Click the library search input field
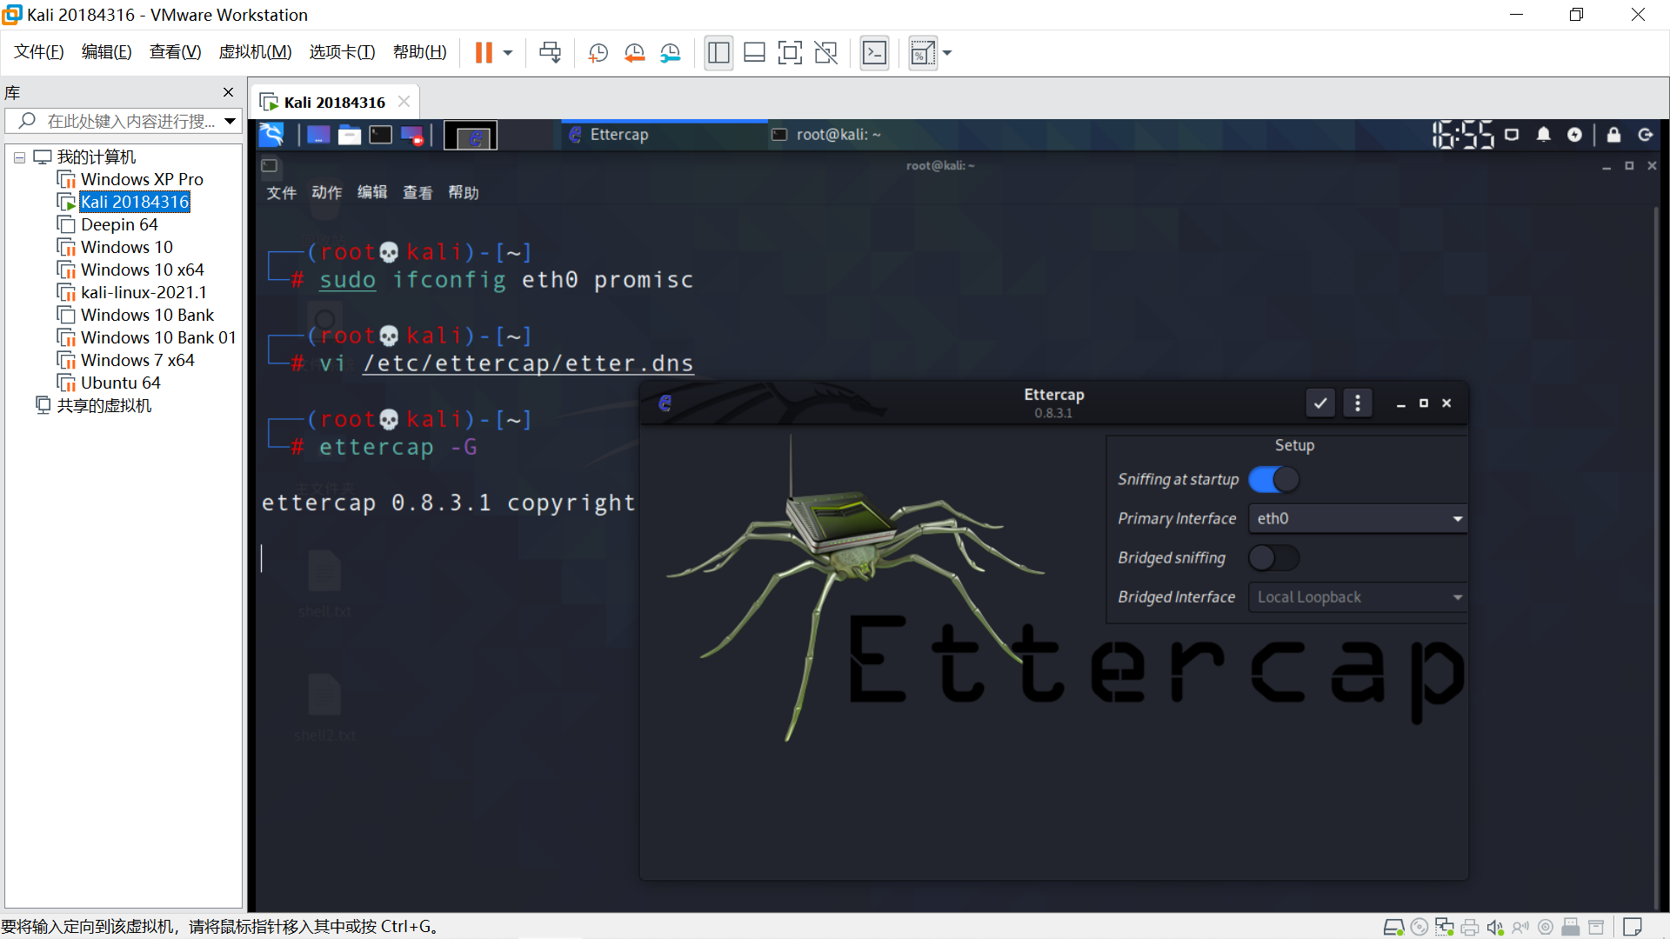The image size is (1670, 939). tap(130, 121)
